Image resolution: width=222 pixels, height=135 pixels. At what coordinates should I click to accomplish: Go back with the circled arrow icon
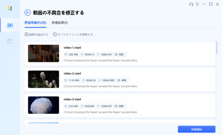(28, 13)
